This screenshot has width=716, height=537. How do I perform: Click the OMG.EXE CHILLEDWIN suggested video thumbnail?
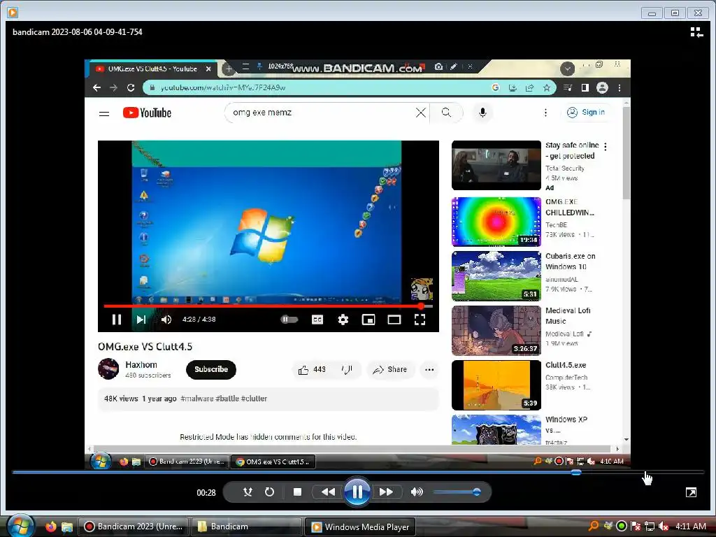pos(496,222)
